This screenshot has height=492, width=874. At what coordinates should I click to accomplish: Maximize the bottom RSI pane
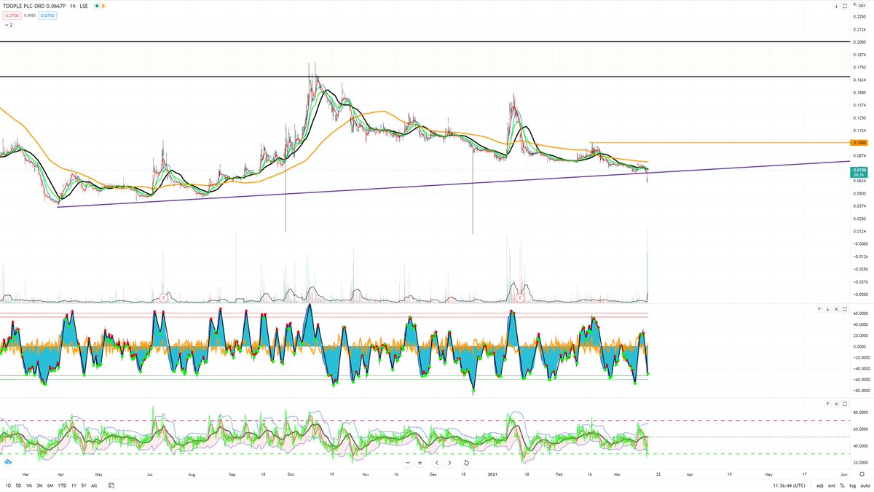(844, 403)
